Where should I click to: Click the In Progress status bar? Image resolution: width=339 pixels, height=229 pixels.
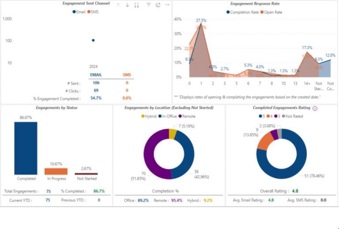point(56,171)
